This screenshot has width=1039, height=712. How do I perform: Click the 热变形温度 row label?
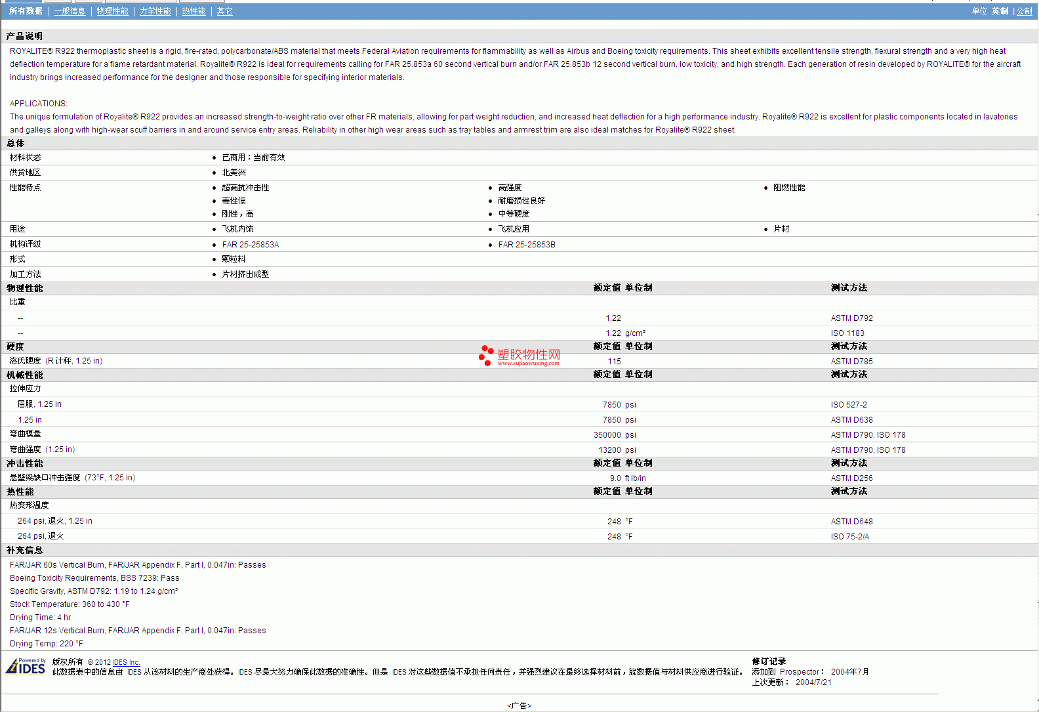[29, 505]
